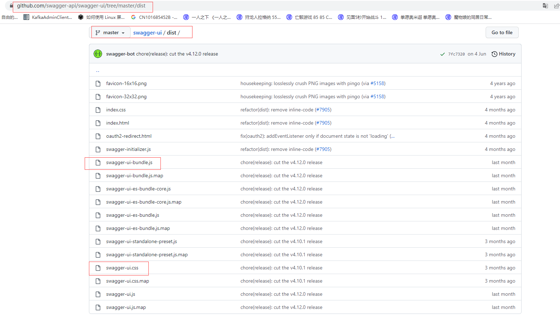This screenshot has height=331, width=560.
Task: Open pull request #7905 in swagger-initializer.js row
Action: (323, 149)
